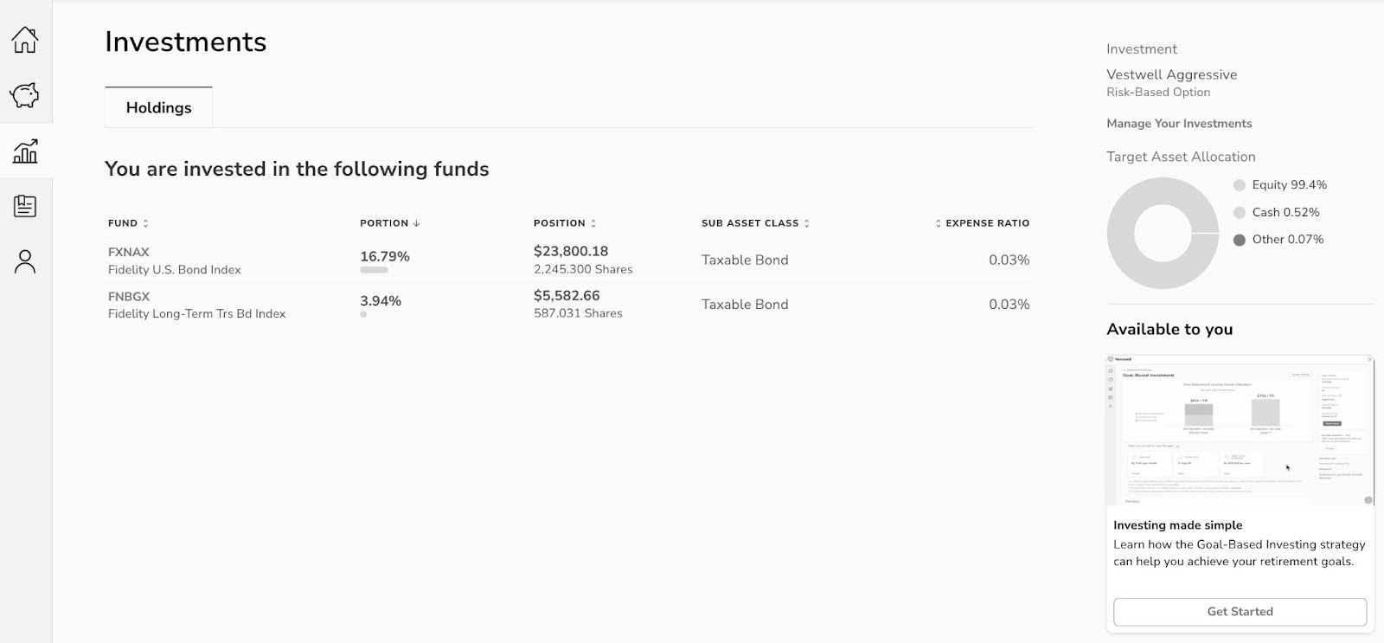Sort holdings by Portion column
Screen dimensions: 1384x643
(x=389, y=223)
